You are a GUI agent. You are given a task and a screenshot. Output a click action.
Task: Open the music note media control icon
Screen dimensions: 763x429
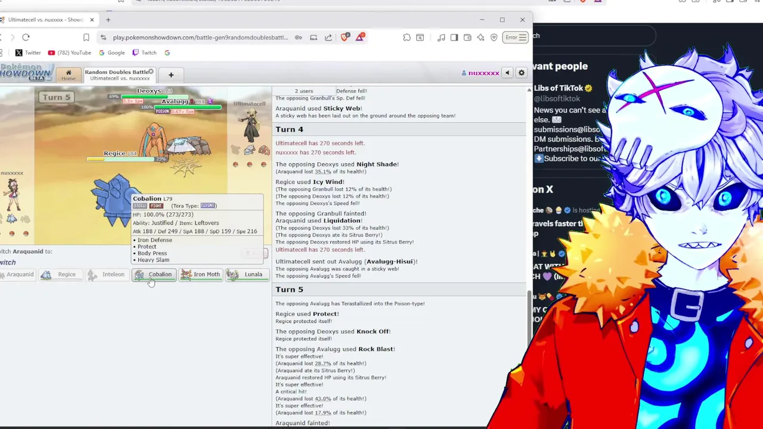441,38
